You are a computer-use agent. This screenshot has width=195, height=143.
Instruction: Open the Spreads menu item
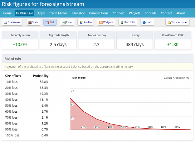pos(150,13)
